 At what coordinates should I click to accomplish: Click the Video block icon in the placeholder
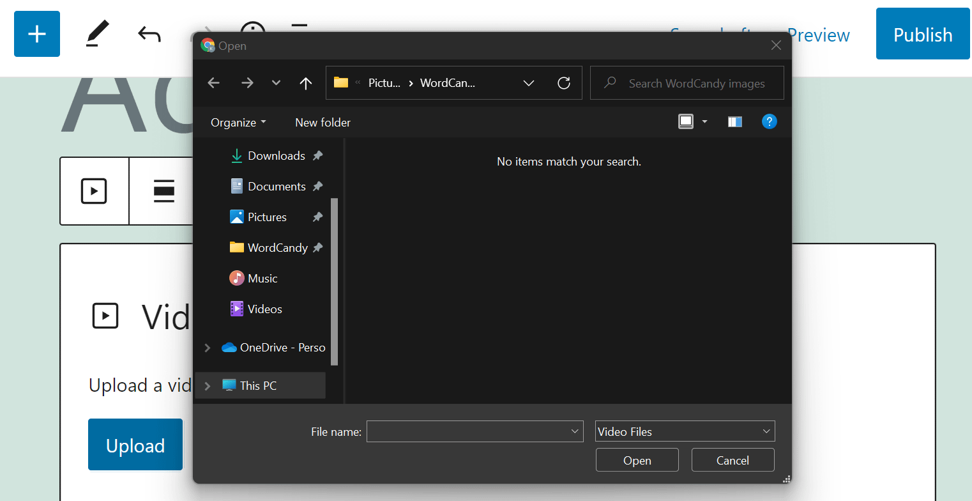(x=105, y=316)
